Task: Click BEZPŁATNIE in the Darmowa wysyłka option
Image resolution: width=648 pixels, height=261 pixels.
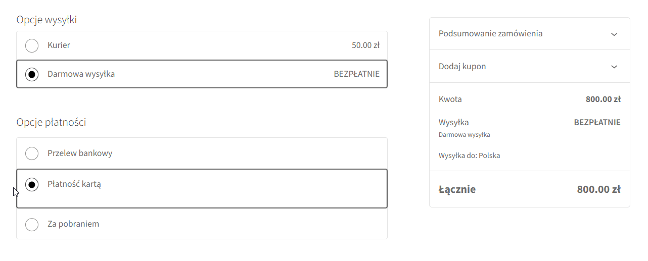Action: click(356, 74)
